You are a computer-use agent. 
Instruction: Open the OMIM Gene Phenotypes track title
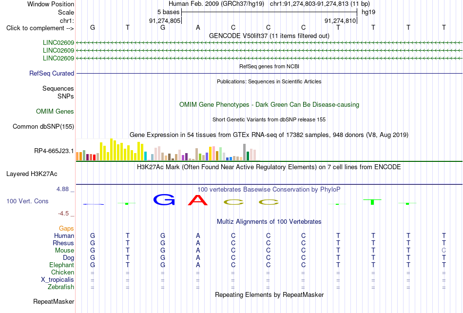pyautogui.click(x=269, y=104)
